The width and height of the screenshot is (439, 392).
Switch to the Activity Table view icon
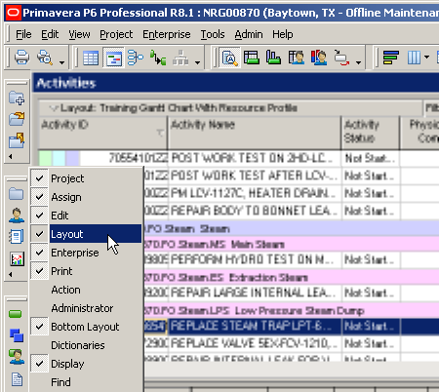click(91, 59)
